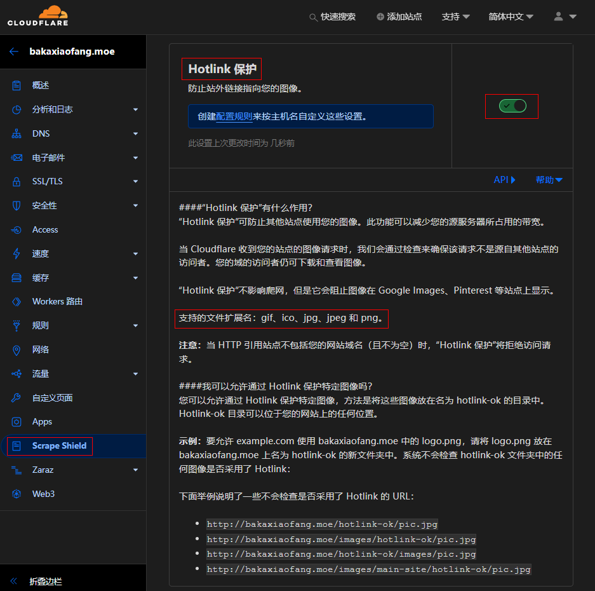This screenshot has width=595, height=591.
Task: Collapse the 帮助 help section
Action: point(549,180)
